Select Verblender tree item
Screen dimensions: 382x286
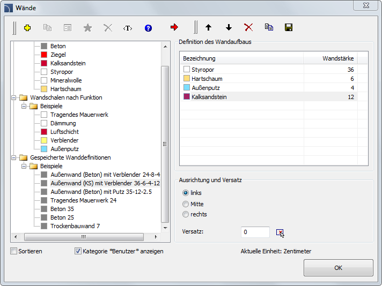(x=64, y=140)
